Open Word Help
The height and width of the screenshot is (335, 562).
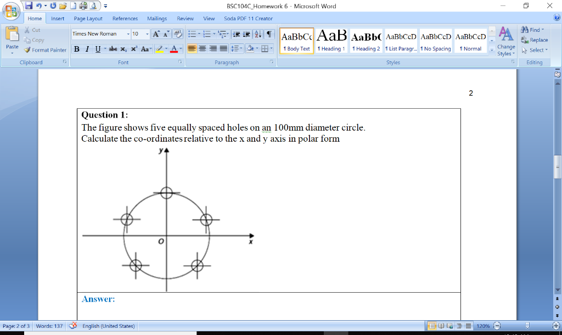(x=557, y=17)
